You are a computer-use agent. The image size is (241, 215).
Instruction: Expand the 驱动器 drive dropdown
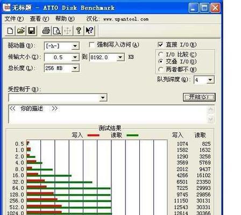pyautogui.click(x=75, y=46)
